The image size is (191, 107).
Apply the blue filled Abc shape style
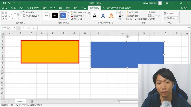(x=63, y=16)
